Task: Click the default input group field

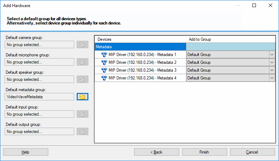Action: pyautogui.click(x=39, y=114)
